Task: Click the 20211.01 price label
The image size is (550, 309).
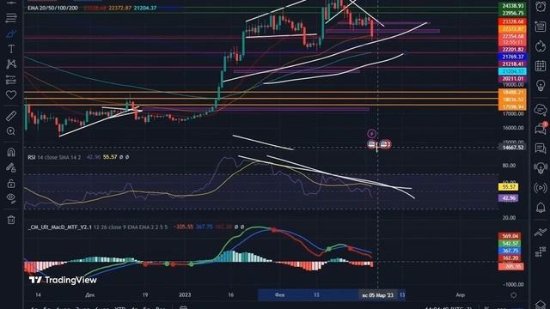Action: [512, 79]
